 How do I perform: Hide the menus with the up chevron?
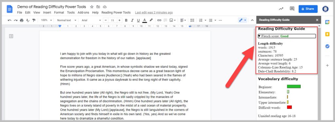252,20
